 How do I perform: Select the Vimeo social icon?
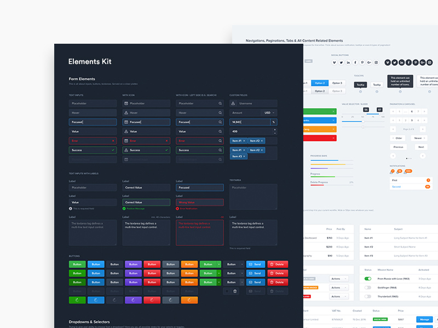coord(333,62)
